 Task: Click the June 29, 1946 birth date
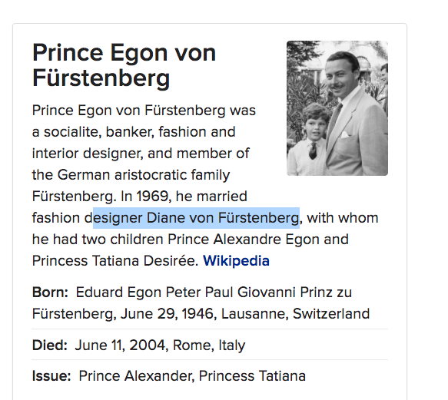(x=167, y=314)
